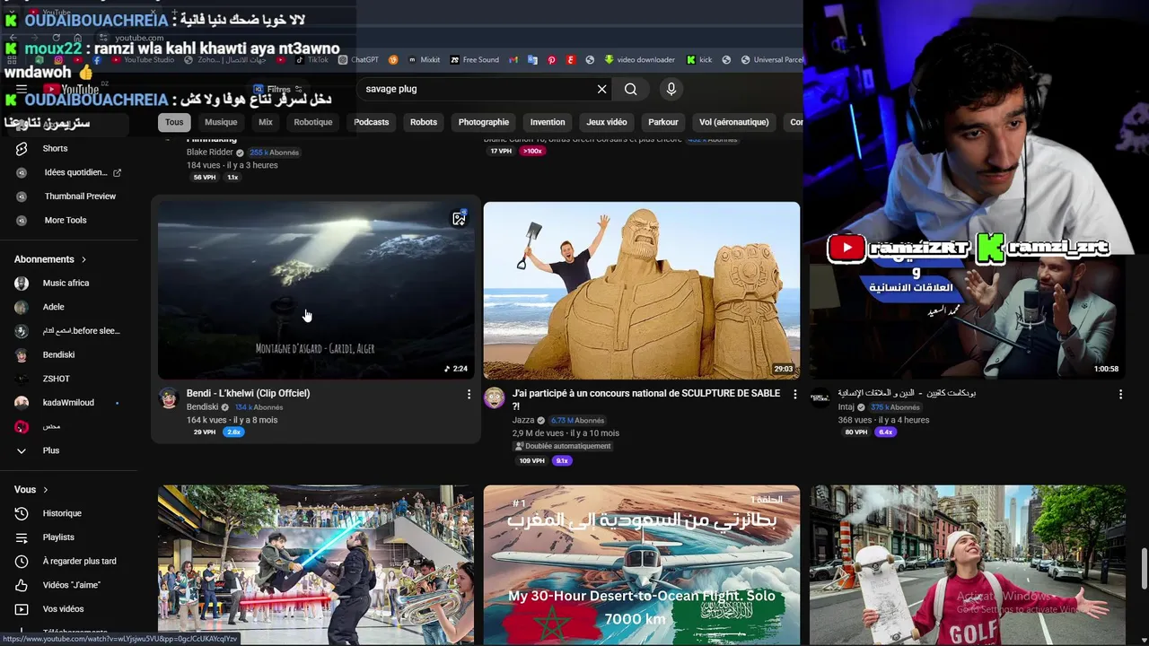Open the video downloader bookmark
This screenshot has width=1149, height=646.
tap(639, 60)
